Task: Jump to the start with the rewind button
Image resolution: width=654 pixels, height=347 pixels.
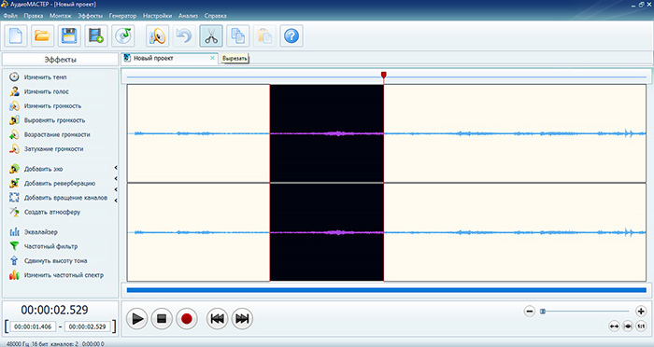Action: click(x=218, y=319)
